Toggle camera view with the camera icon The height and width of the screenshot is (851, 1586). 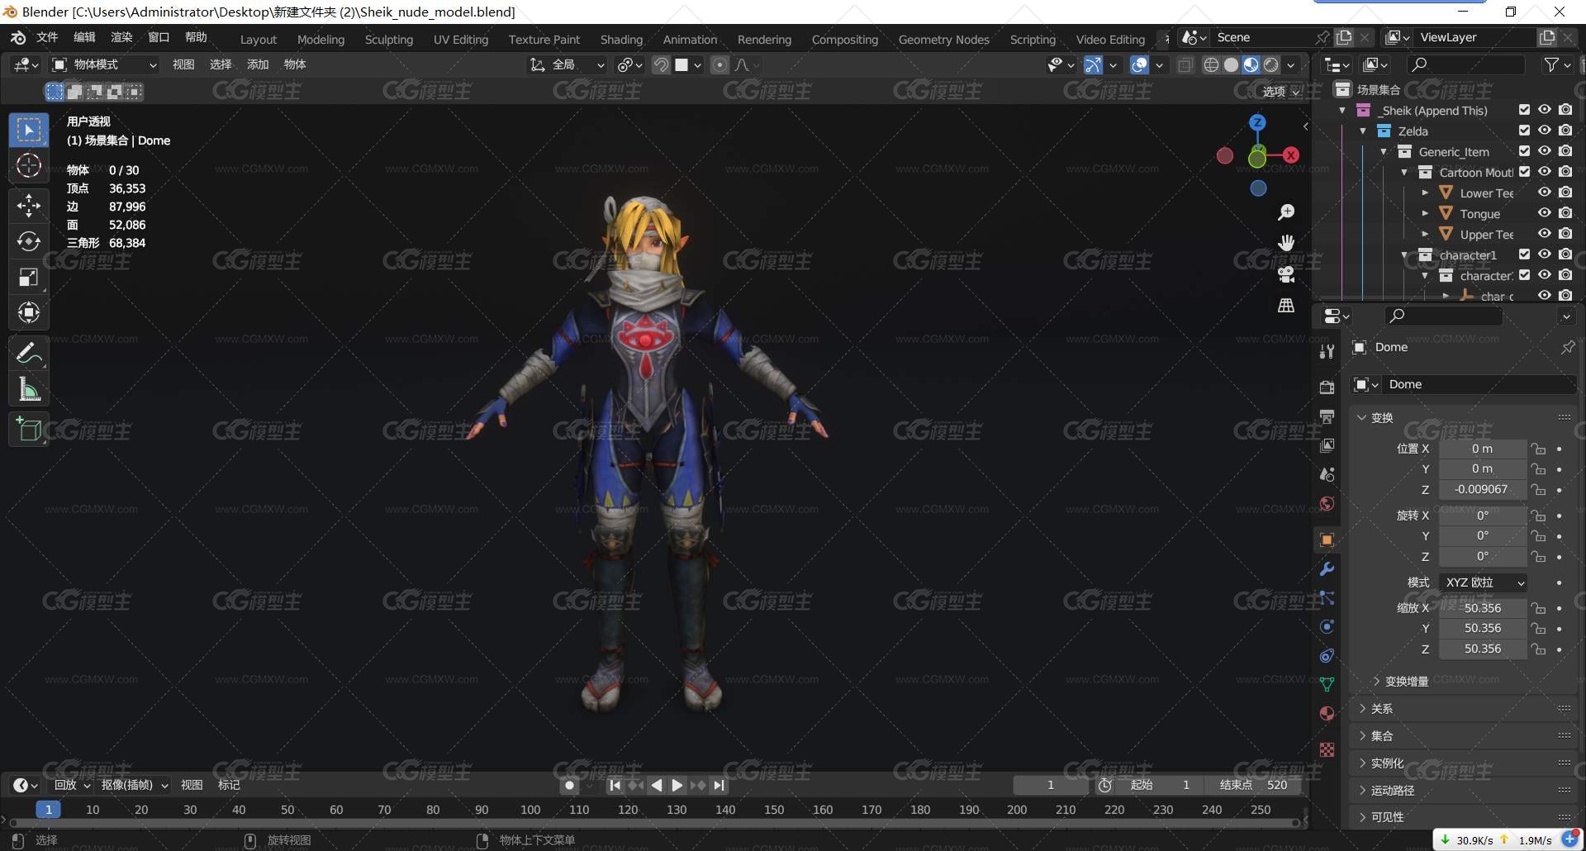[x=1286, y=274]
